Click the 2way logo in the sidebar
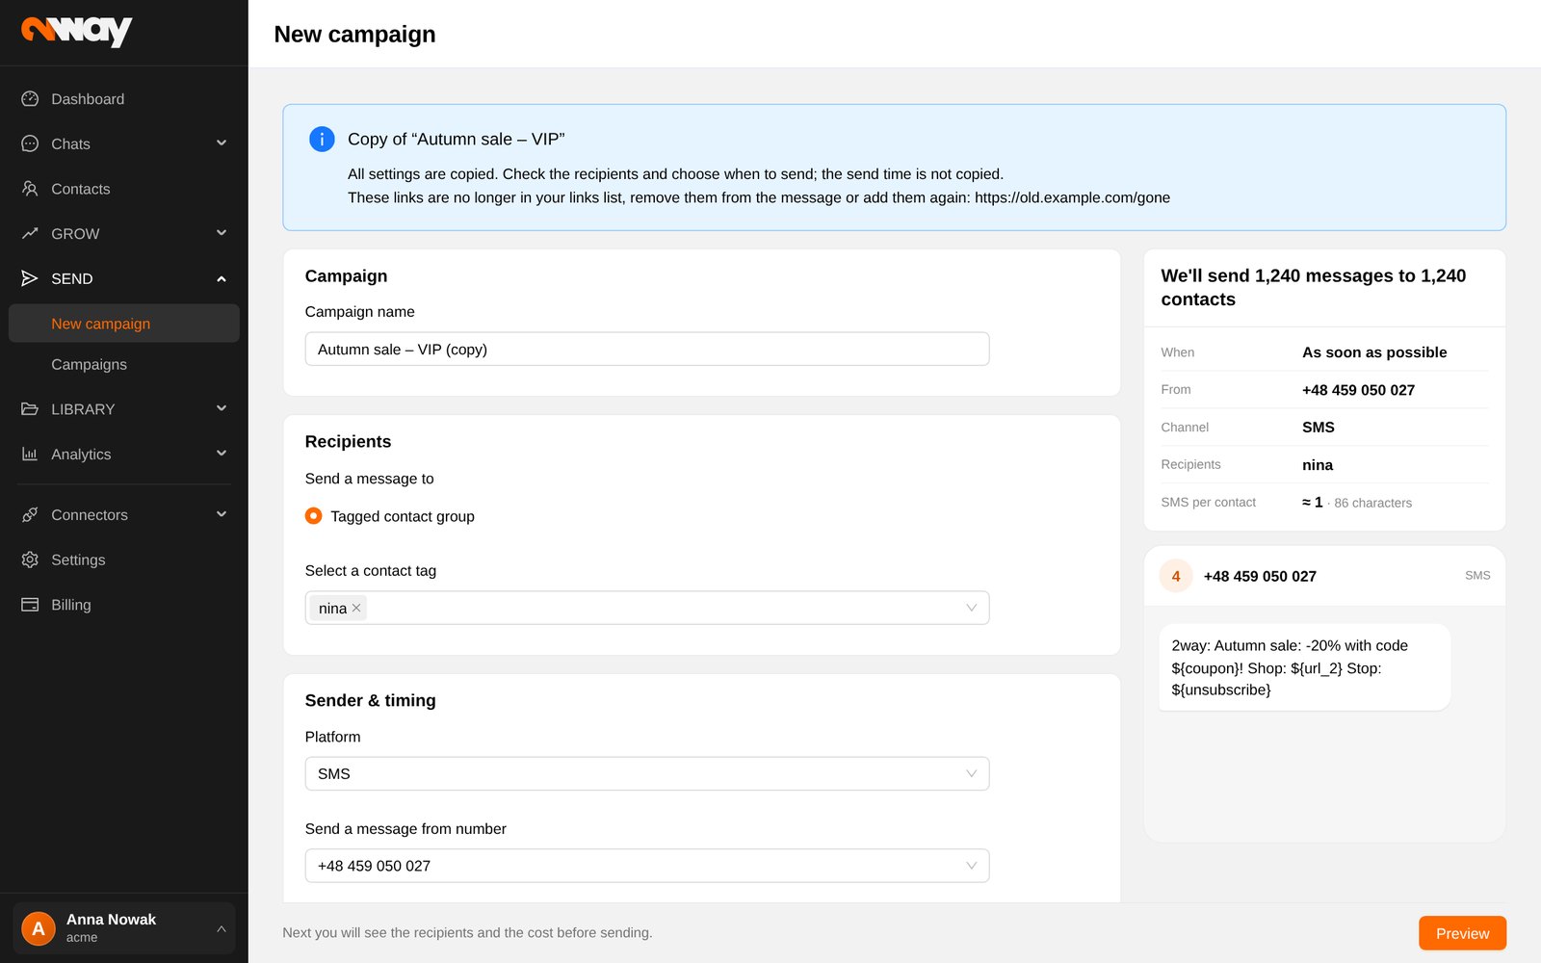 tap(77, 31)
